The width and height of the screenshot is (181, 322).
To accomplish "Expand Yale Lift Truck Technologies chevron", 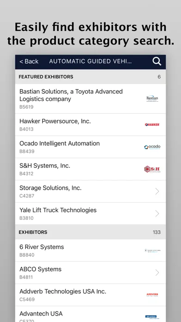I will click(x=157, y=214).
